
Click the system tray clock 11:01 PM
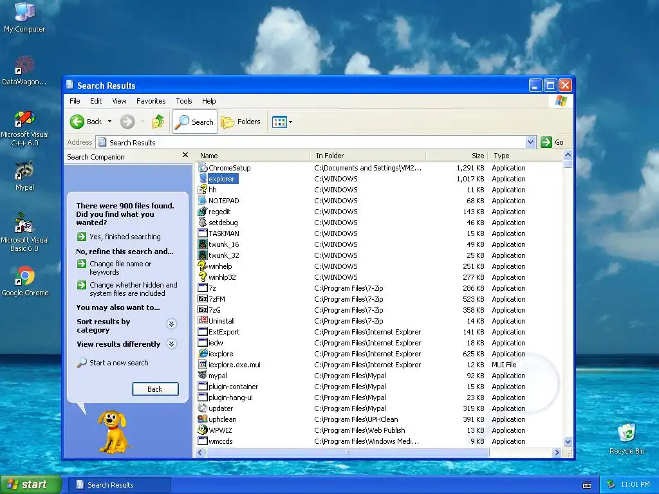(635, 485)
